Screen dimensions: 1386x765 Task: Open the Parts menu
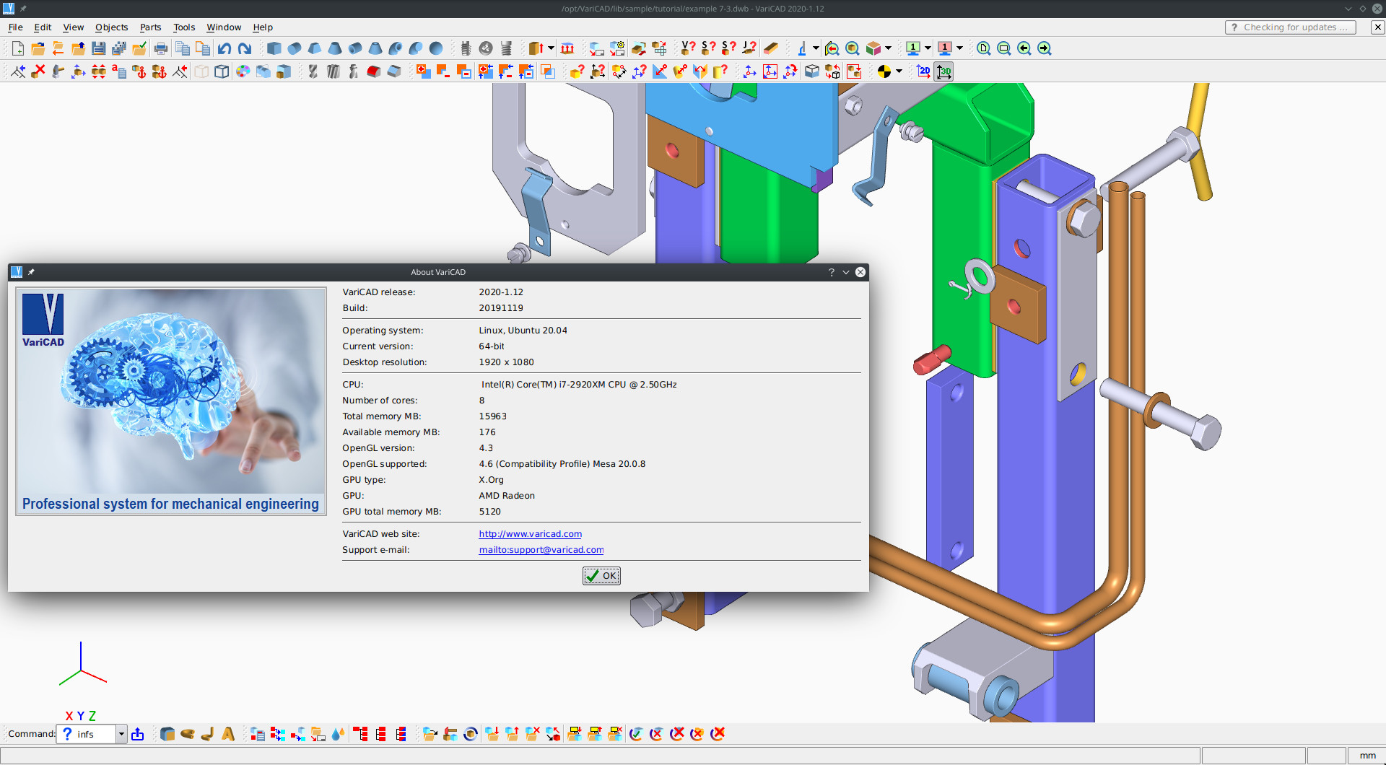coord(150,27)
